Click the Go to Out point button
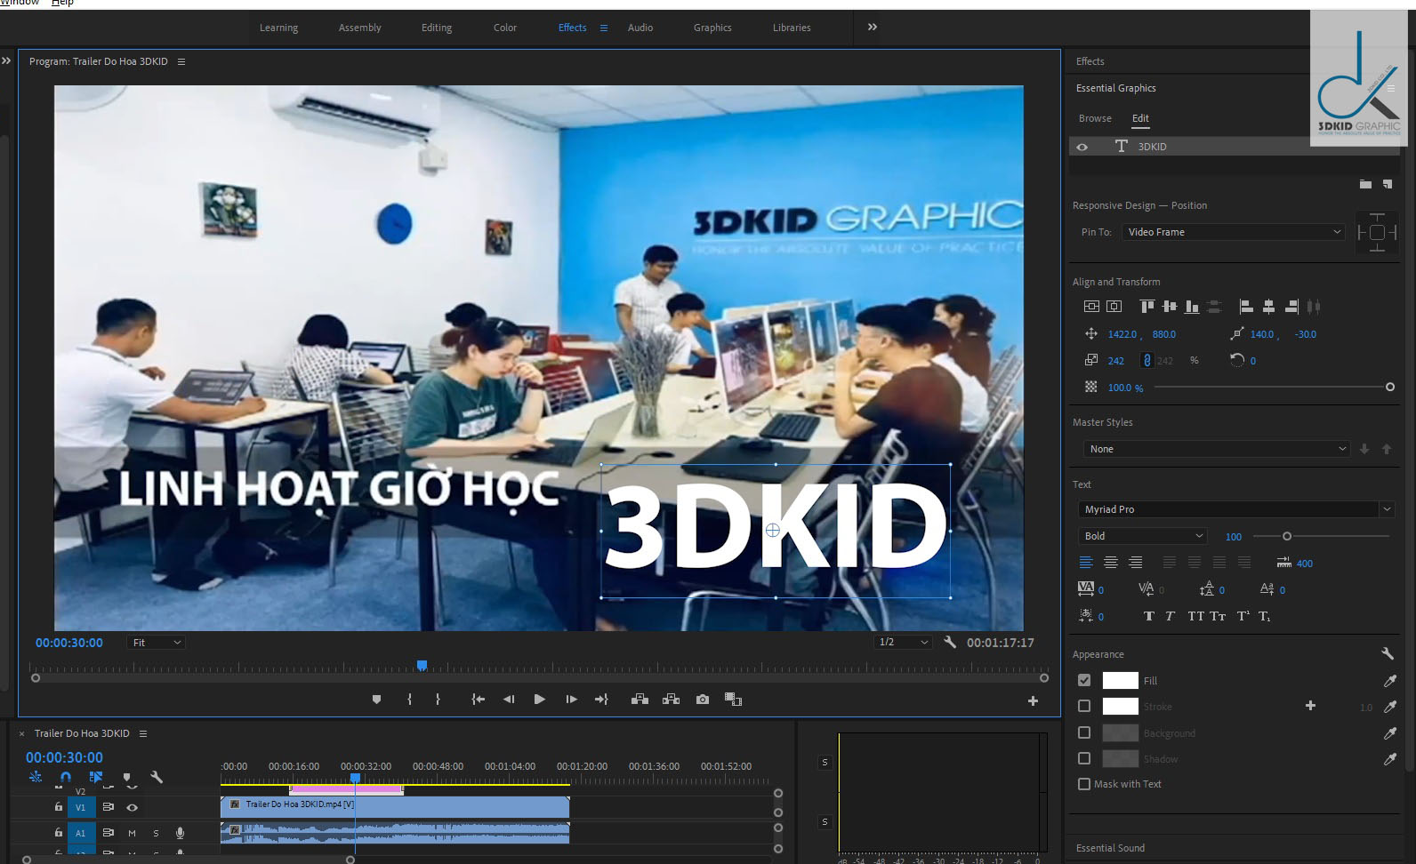 [602, 700]
